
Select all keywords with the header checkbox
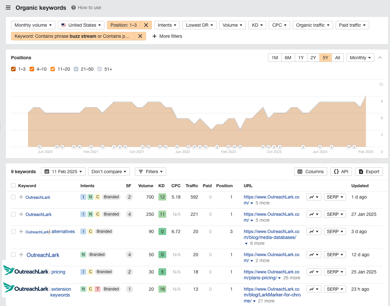(x=13, y=186)
